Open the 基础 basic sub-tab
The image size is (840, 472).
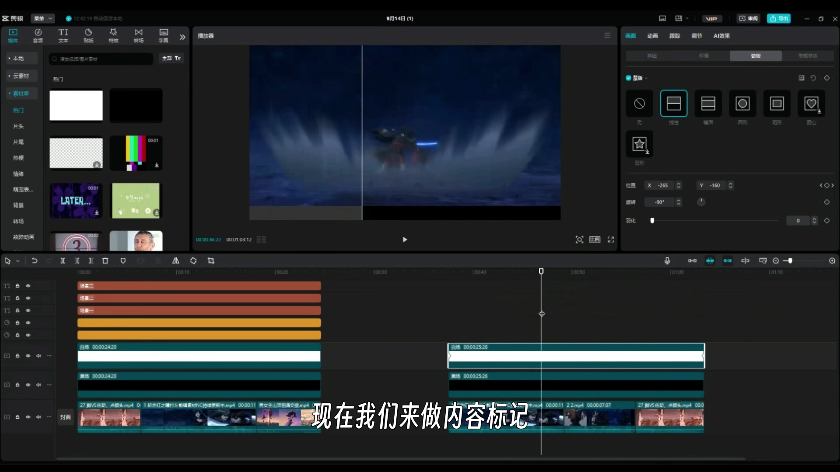(x=652, y=56)
